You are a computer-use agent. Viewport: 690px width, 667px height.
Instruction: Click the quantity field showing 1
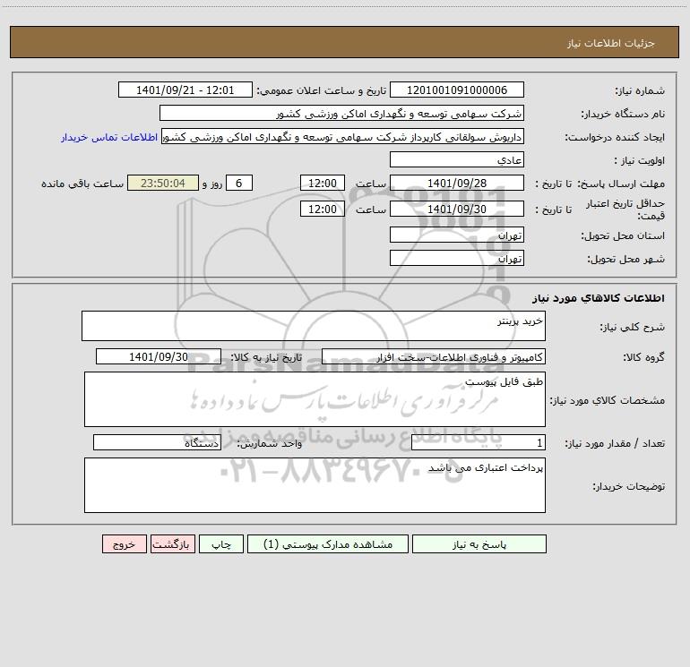pos(479,443)
